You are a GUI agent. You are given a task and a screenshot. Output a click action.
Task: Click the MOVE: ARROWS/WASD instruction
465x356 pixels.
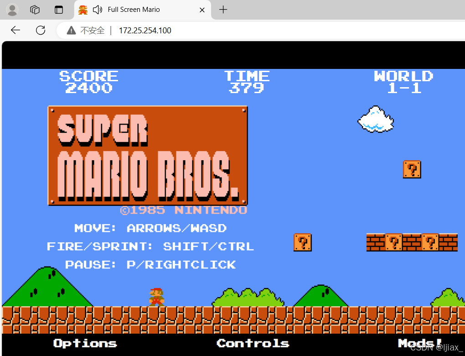pos(150,228)
